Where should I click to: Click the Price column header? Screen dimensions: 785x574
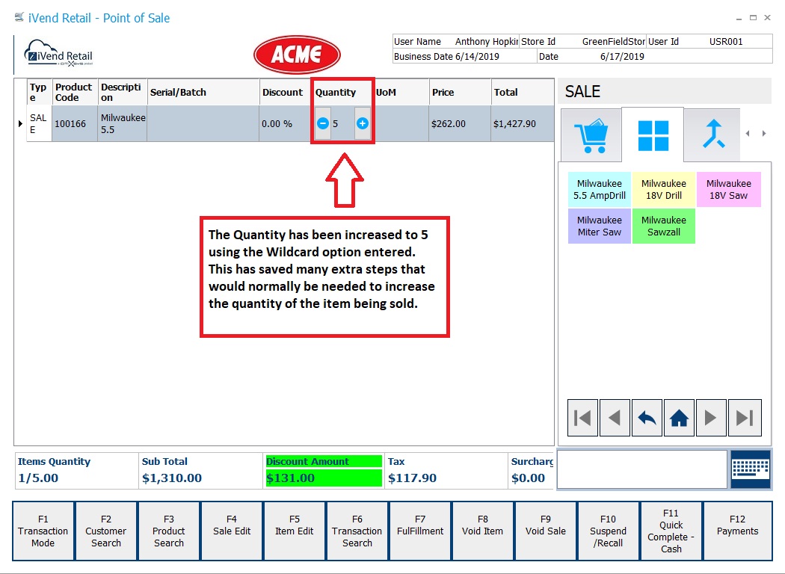click(x=460, y=92)
